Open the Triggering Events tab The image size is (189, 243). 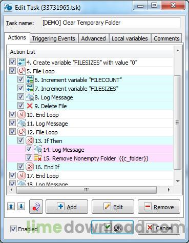click(54, 38)
